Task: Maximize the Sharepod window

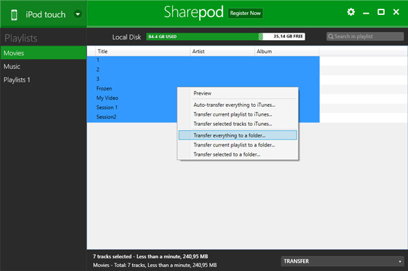Action: [x=381, y=12]
